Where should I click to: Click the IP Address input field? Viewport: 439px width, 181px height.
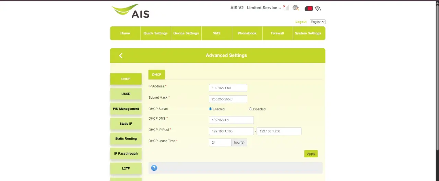tap(228, 88)
